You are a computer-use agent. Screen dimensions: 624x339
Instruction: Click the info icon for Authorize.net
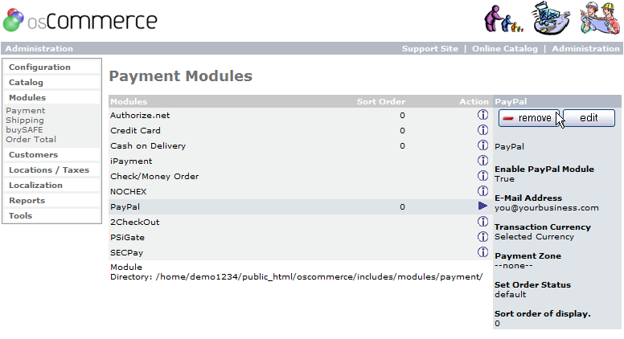(x=482, y=115)
